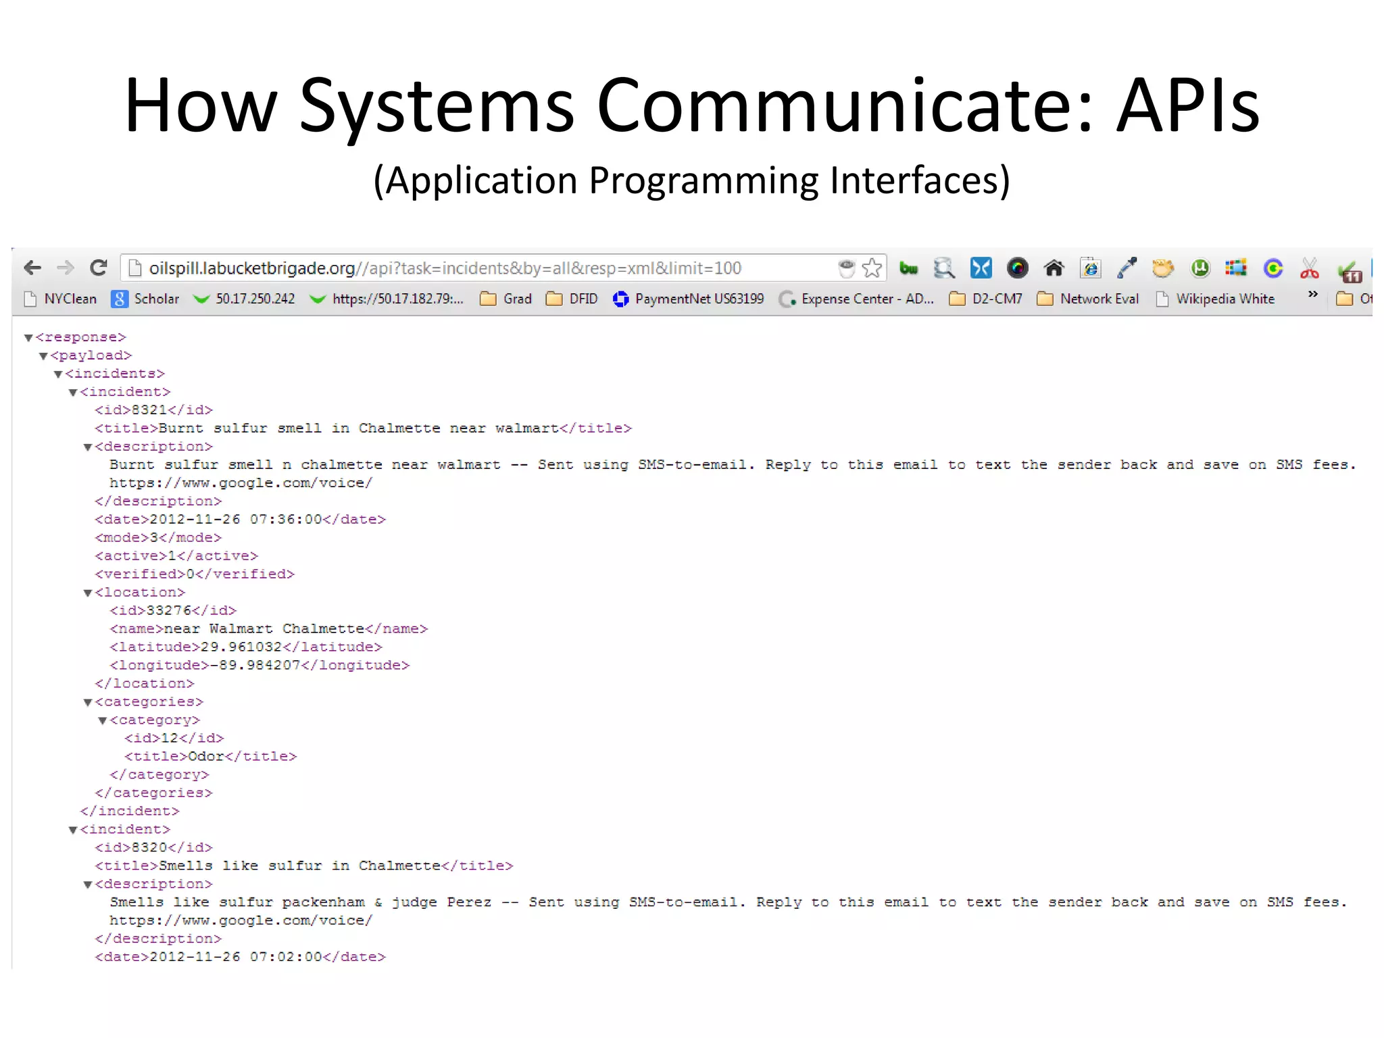
Task: Click the latitude value 29.961032
Action: 241,647
